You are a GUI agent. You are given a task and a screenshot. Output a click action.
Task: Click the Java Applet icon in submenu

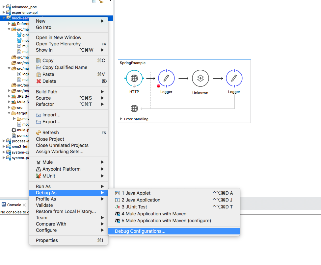[118, 193]
